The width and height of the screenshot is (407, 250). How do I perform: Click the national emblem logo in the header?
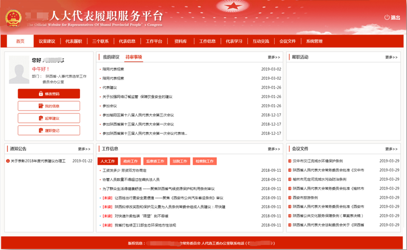point(13,18)
